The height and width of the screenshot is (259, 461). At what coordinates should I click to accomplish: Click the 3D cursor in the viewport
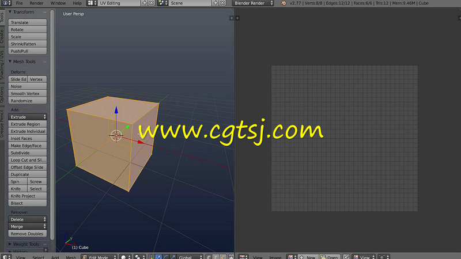[x=116, y=135]
